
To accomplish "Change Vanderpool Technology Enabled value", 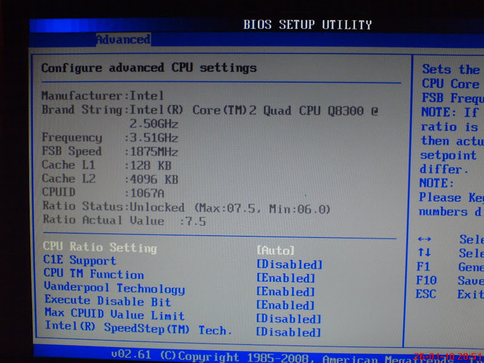I will click(x=286, y=292).
